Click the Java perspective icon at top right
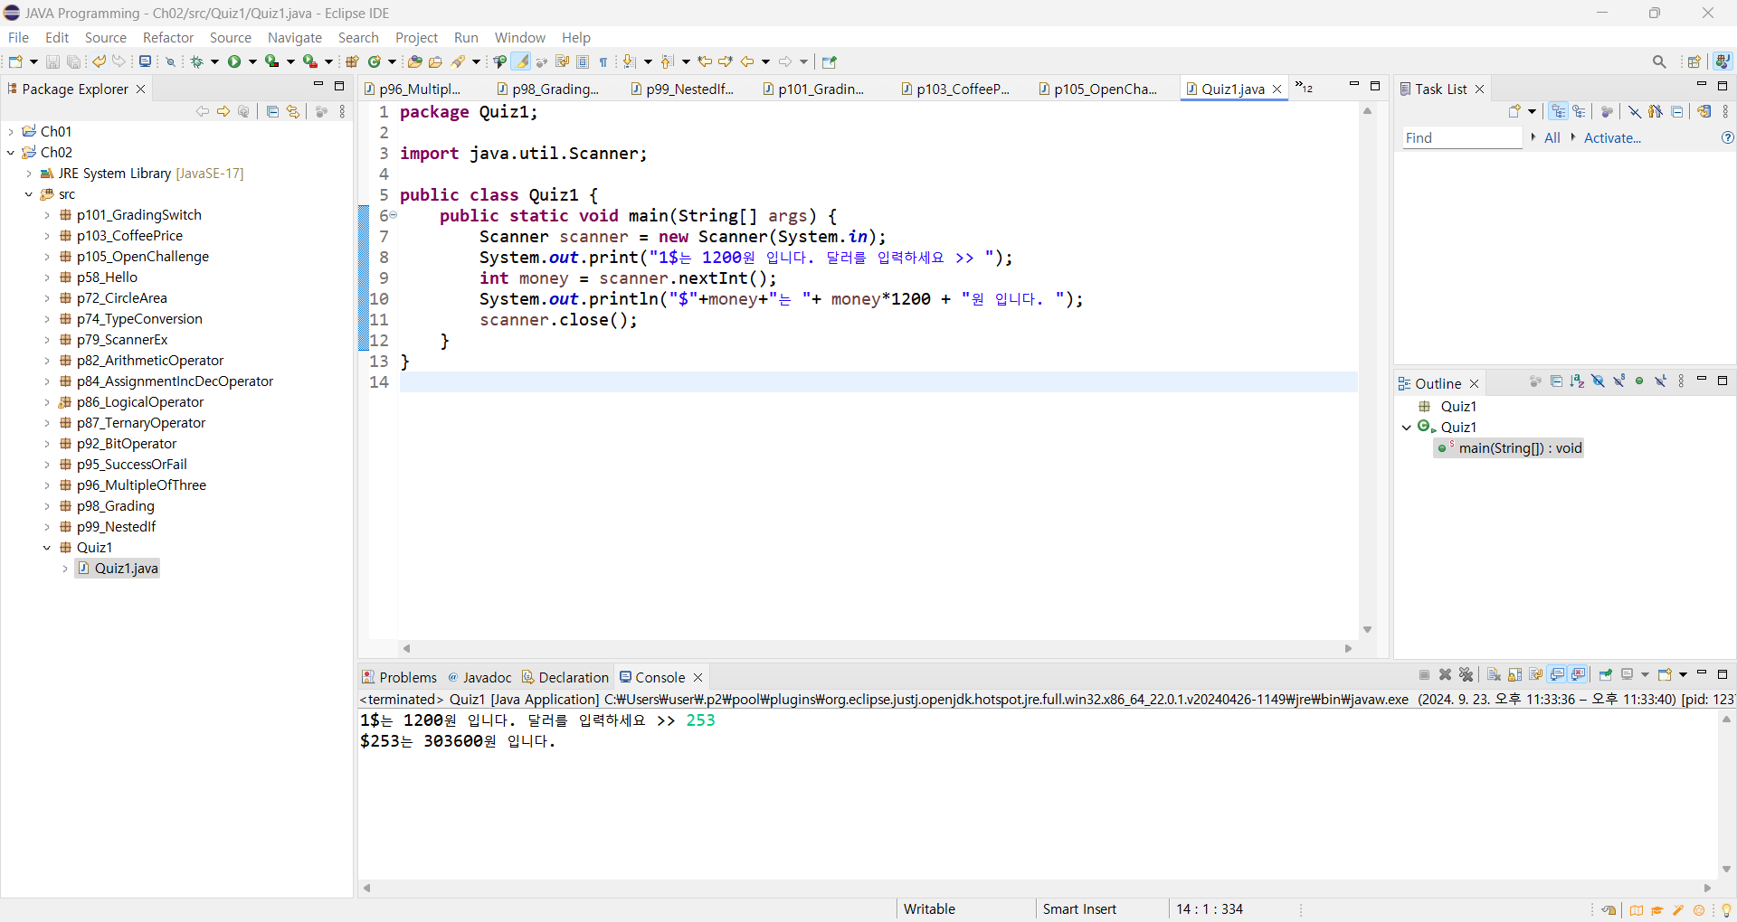Image resolution: width=1737 pixels, height=922 pixels. coord(1723,61)
